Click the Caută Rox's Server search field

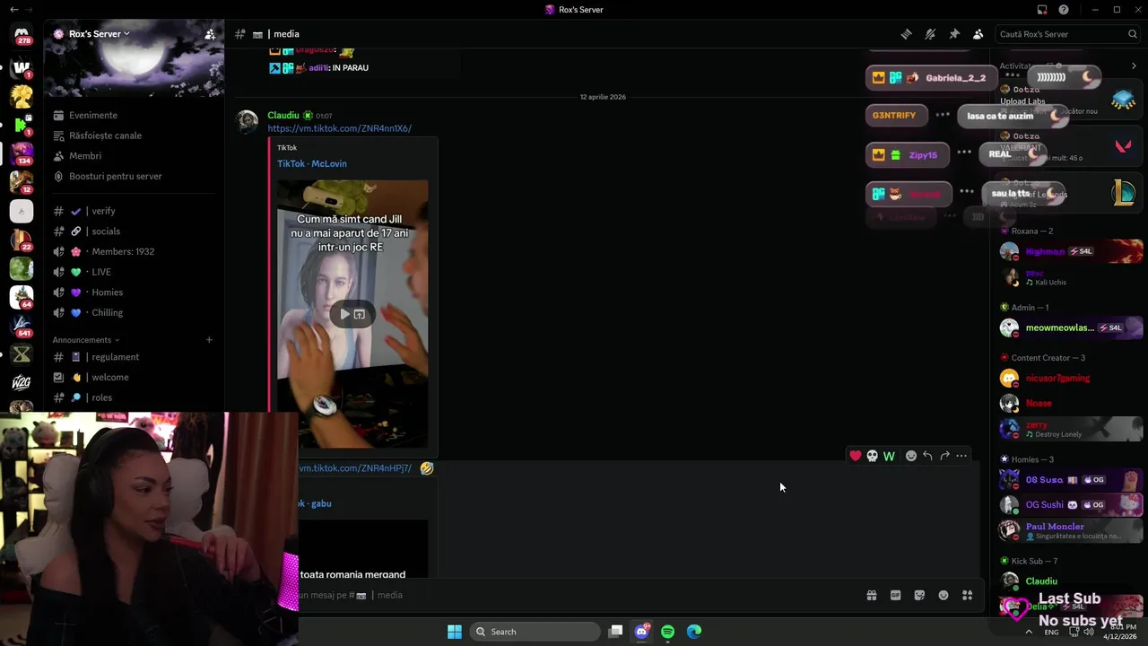[x=1067, y=34]
